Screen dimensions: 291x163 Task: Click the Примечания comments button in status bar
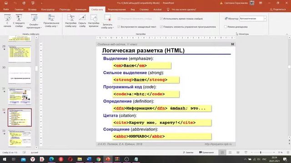click(206, 153)
